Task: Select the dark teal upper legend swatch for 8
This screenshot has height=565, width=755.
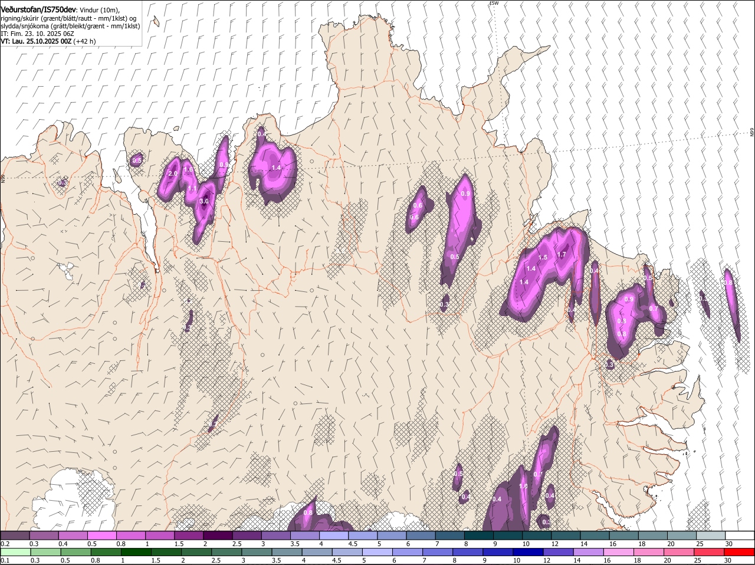Action: pos(478,536)
